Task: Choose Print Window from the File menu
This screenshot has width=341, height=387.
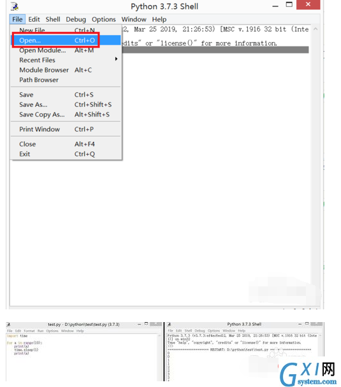Action: click(66, 129)
